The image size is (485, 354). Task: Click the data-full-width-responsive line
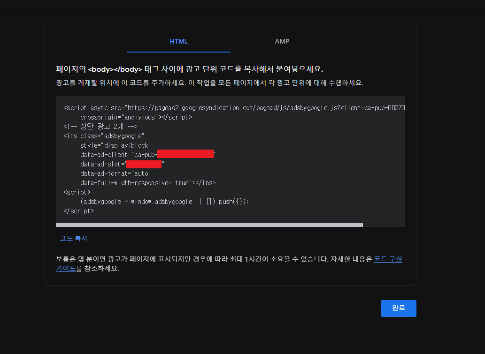[147, 183]
